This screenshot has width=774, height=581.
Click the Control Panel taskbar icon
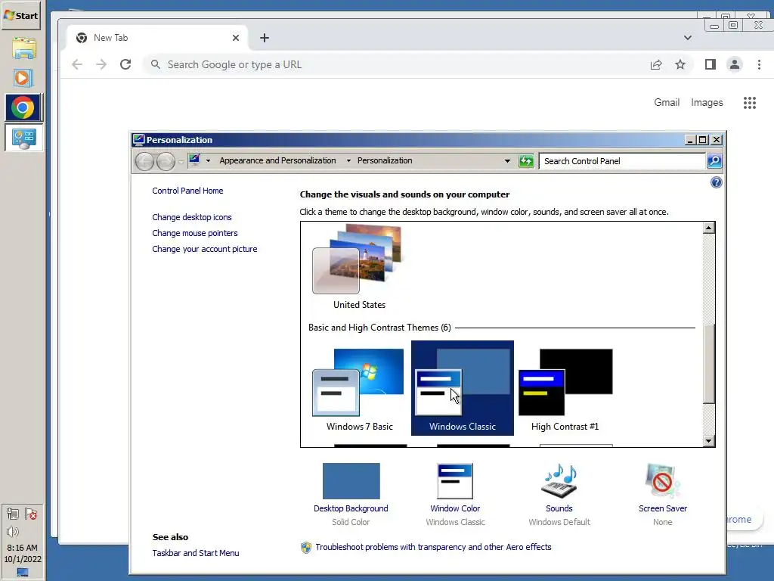click(x=23, y=138)
